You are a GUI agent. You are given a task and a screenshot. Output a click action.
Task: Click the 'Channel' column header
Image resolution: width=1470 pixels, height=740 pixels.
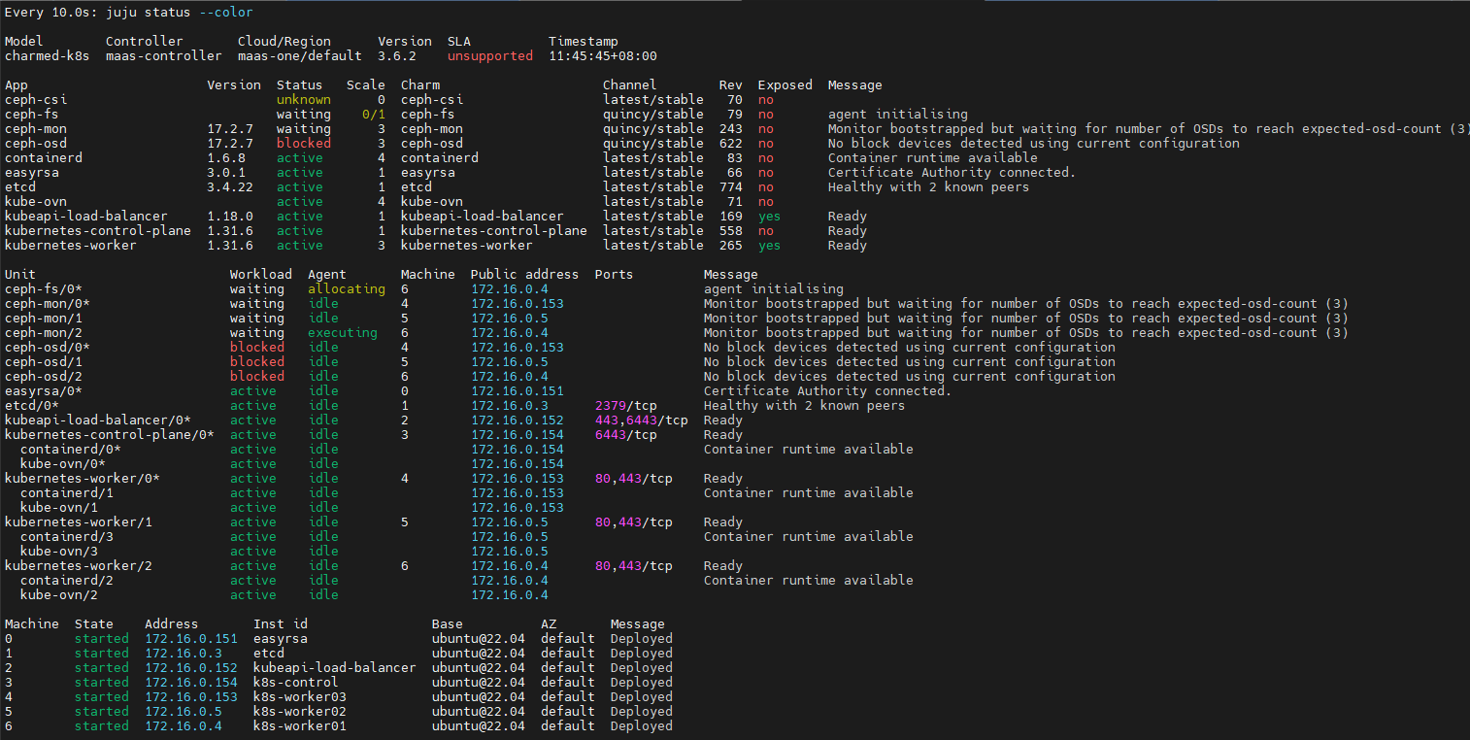(630, 84)
